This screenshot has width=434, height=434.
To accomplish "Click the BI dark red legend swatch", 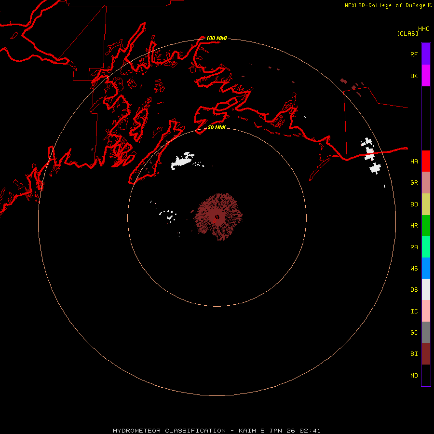I will coord(426,354).
